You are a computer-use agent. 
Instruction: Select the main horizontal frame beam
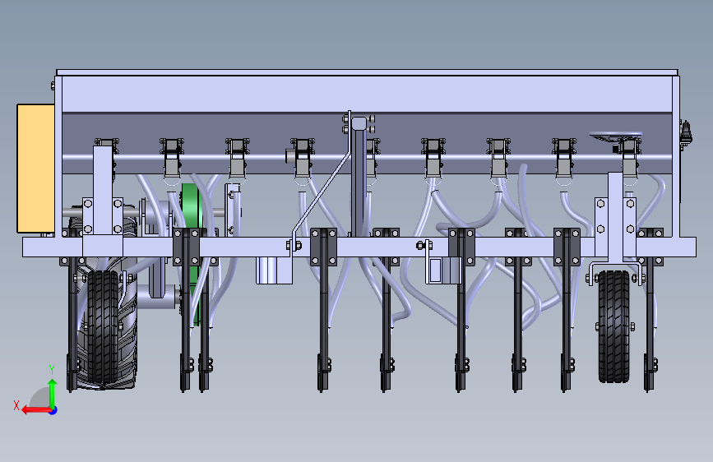359,247
